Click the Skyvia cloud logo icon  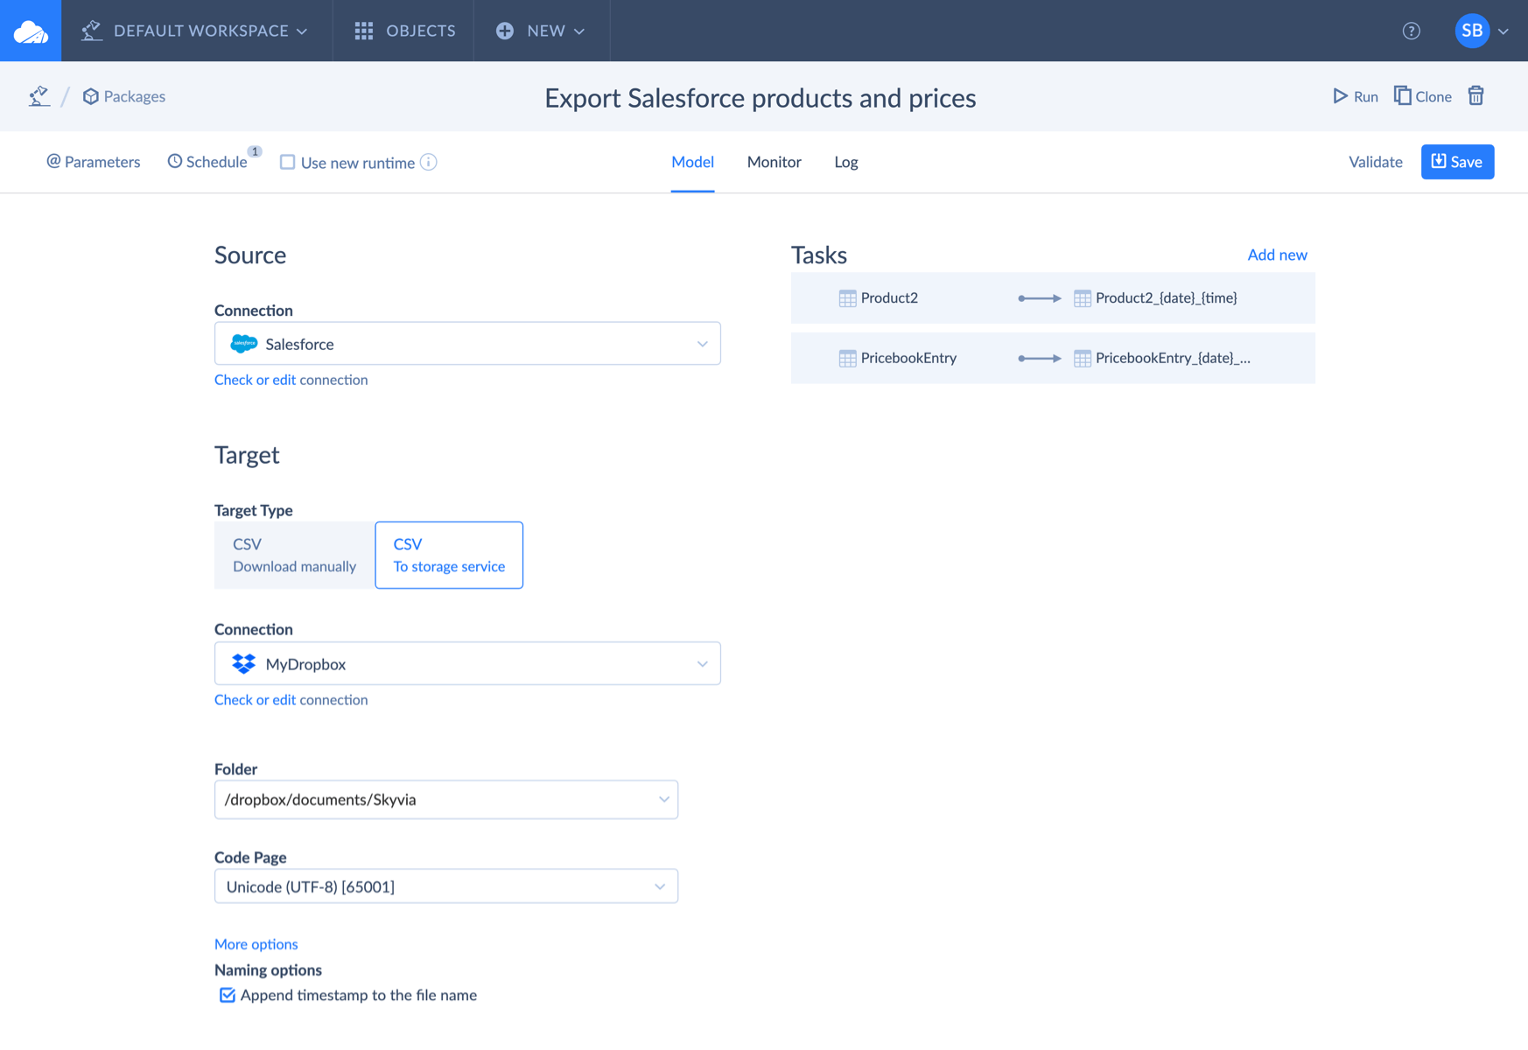pyautogui.click(x=31, y=31)
